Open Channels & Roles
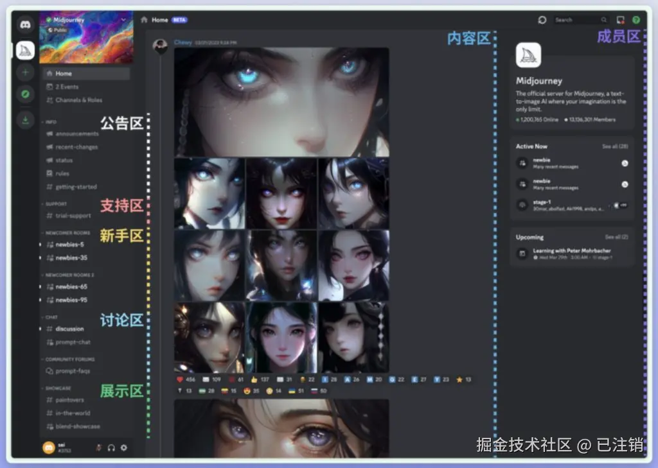This screenshot has height=468, width=658. click(86, 100)
